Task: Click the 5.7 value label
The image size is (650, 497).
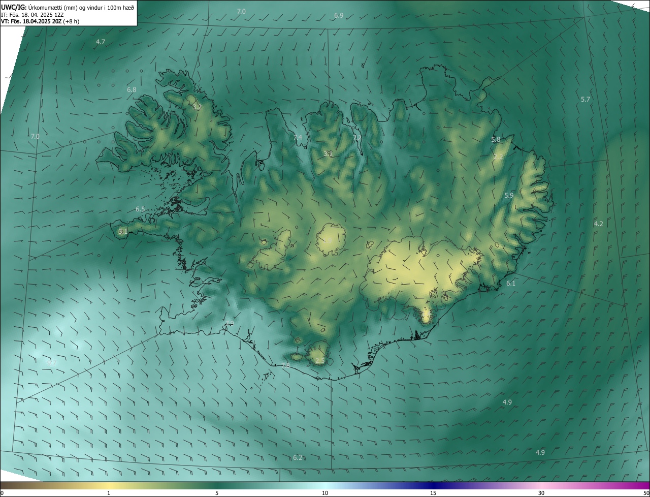Action: 586,100
